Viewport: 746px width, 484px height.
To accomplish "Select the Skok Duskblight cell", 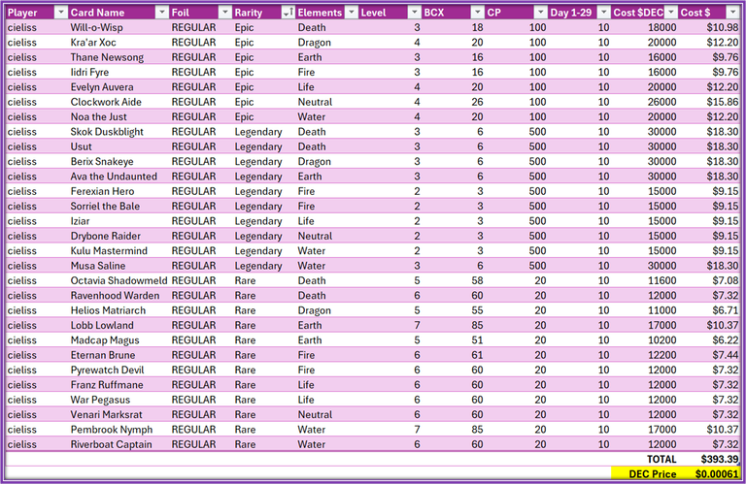I will click(119, 132).
